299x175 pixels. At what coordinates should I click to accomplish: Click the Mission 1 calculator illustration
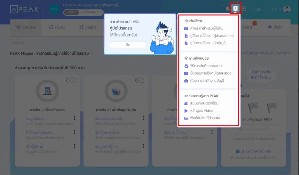point(47,91)
